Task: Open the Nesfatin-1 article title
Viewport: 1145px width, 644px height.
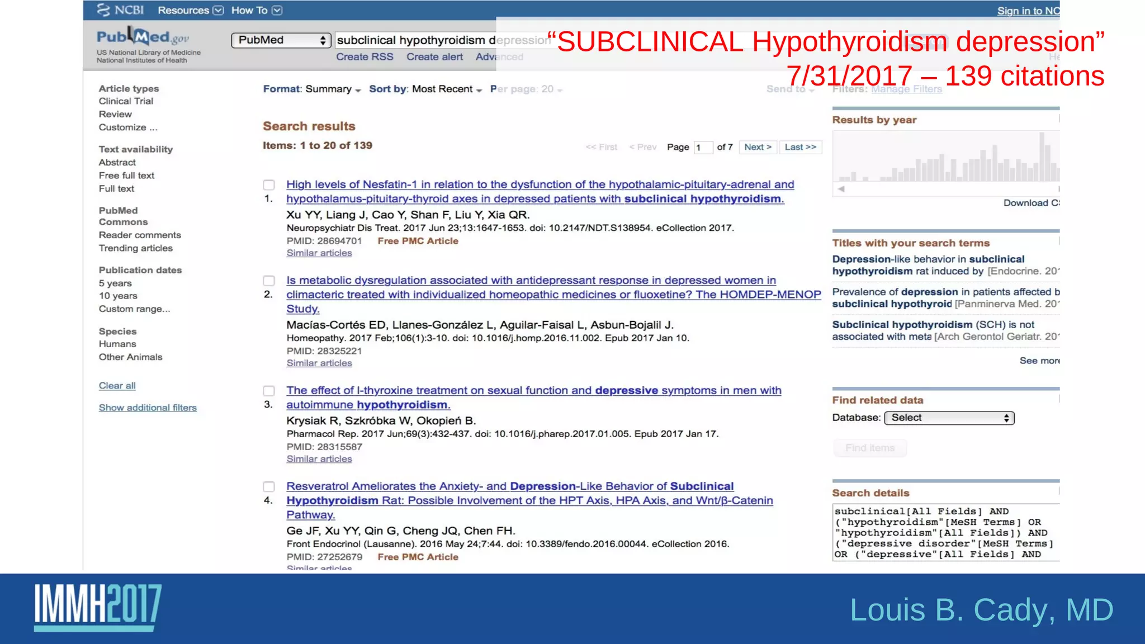Action: point(540,192)
